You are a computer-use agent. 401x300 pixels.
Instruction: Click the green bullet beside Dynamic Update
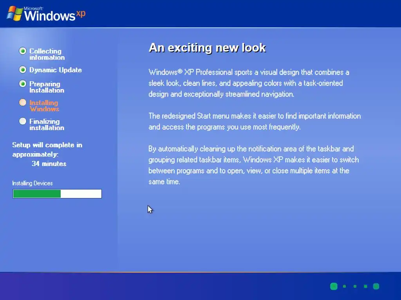pos(23,70)
